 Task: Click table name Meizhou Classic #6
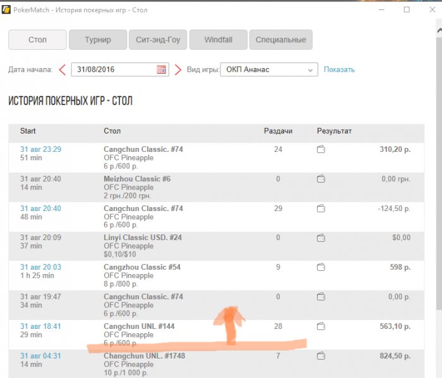coord(137,179)
